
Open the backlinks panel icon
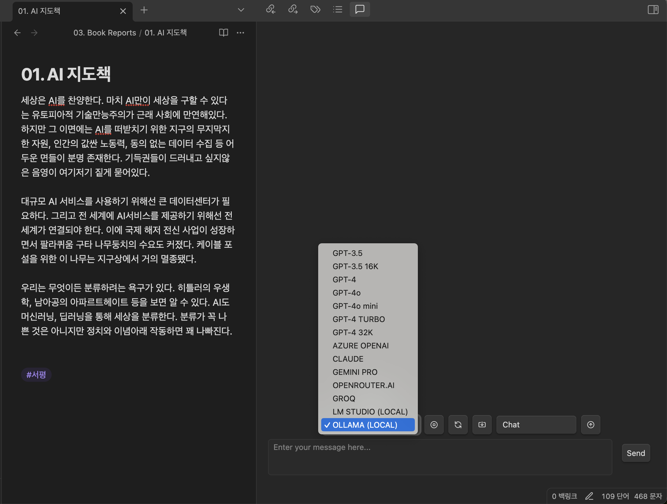pos(270,10)
